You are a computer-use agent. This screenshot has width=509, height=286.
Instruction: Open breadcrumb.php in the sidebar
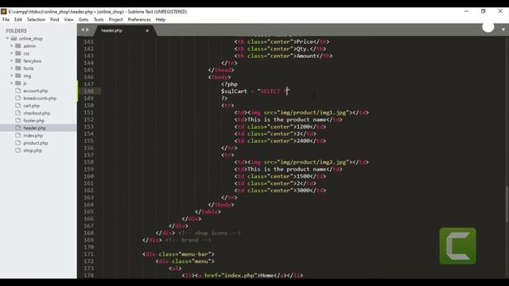tap(40, 99)
